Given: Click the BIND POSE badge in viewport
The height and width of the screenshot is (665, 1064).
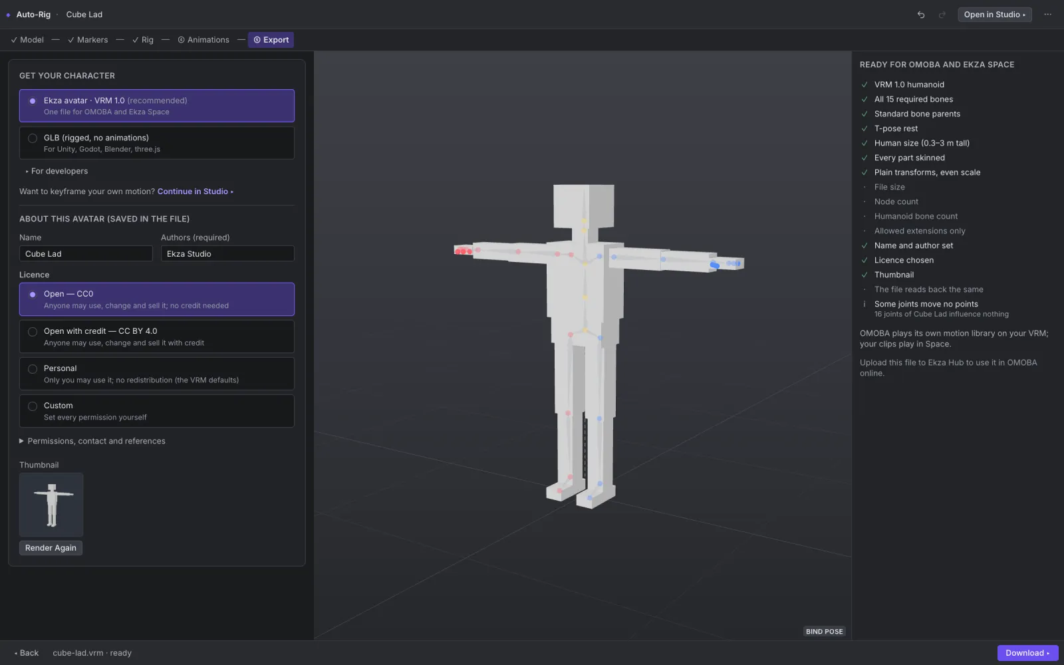Looking at the screenshot, I should [x=824, y=632].
